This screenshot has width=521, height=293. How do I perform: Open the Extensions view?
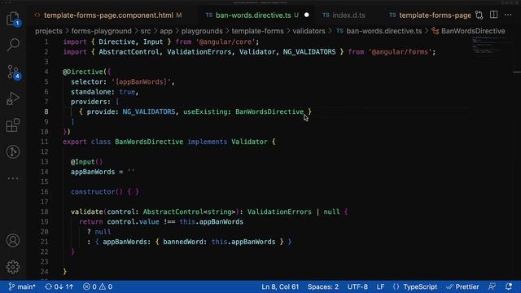(13, 125)
